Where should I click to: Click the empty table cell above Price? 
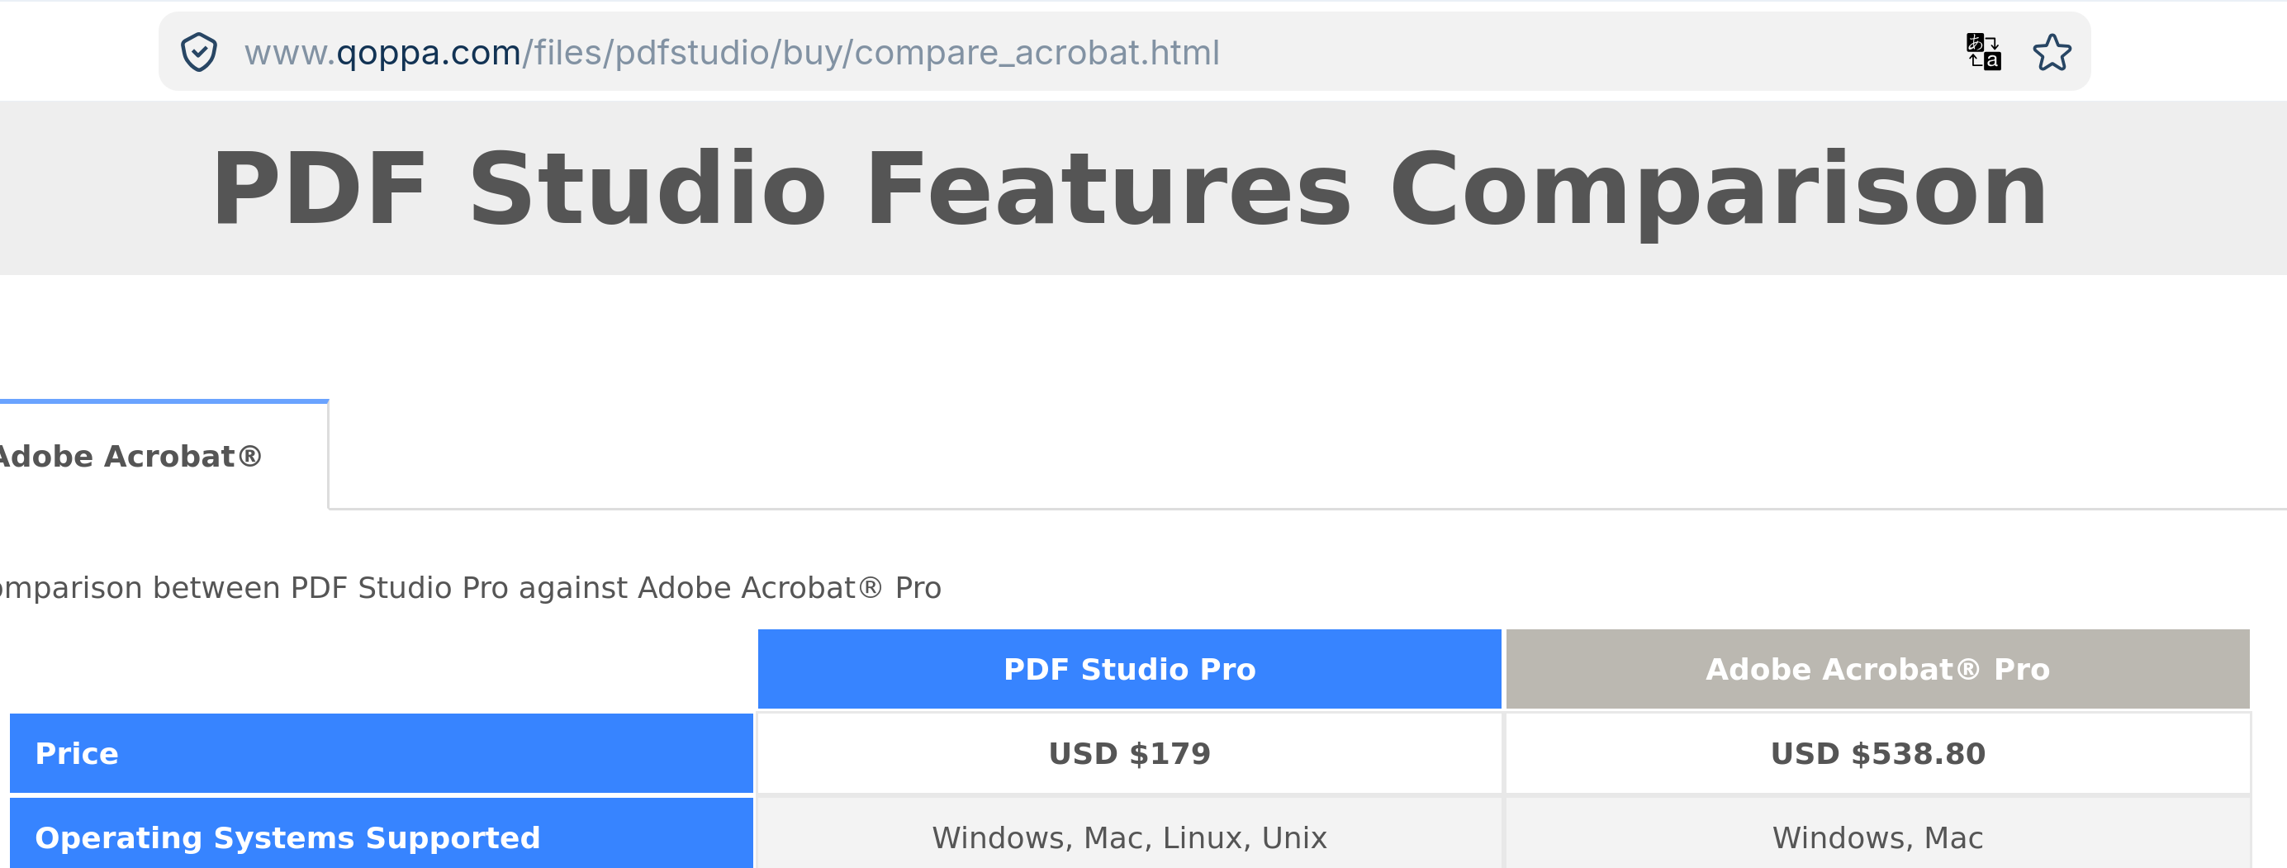point(380,669)
